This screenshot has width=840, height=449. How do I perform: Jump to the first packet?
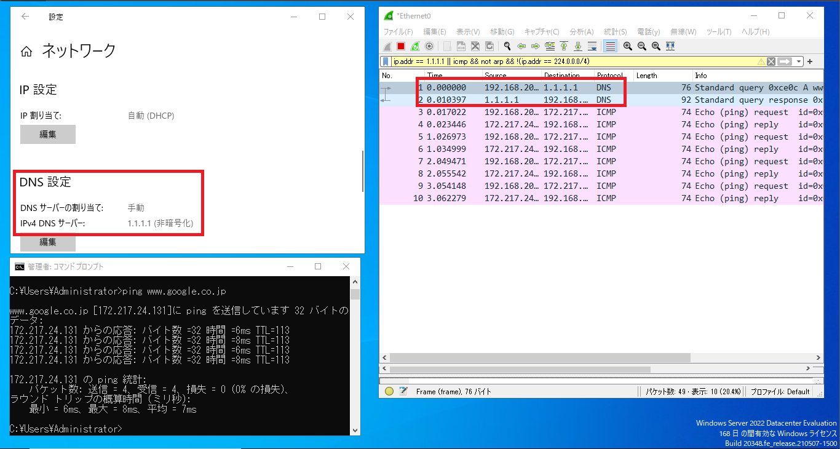pos(564,46)
